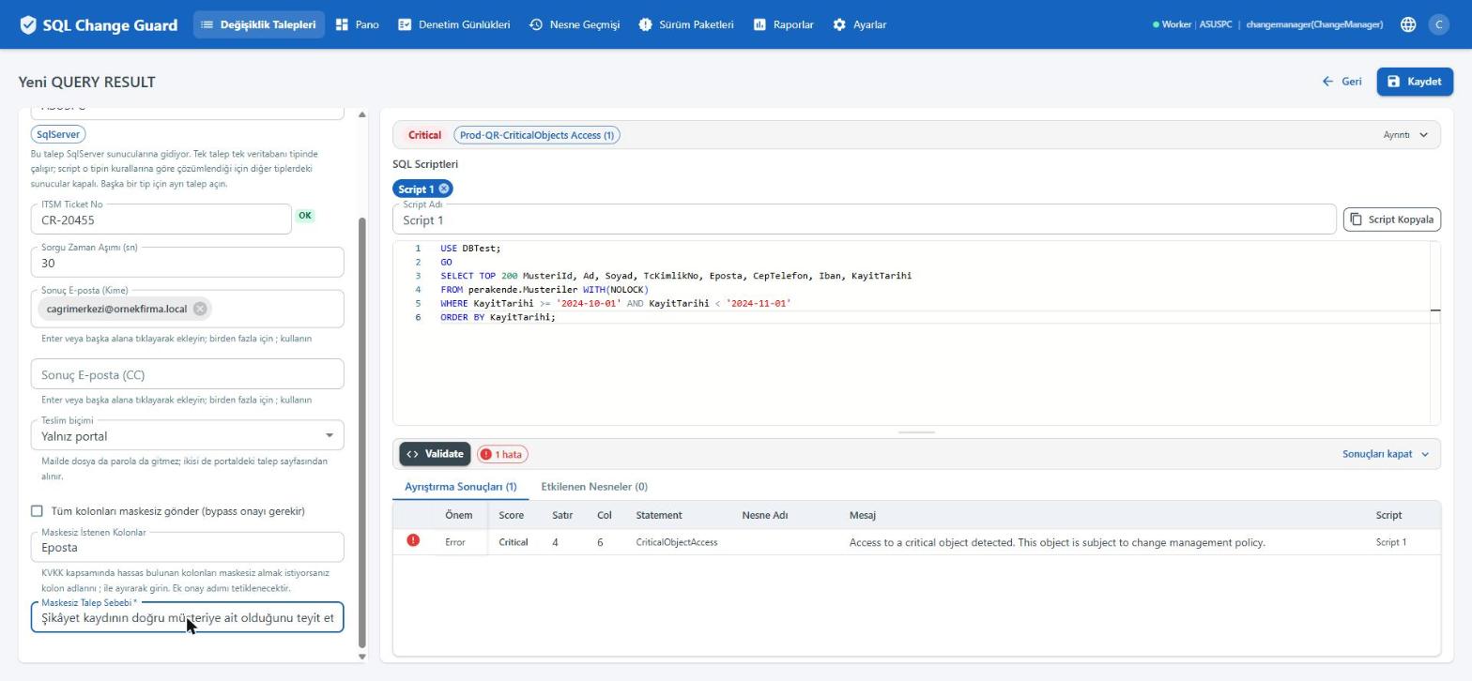Remove the cagrimerkezi@ornekfirma.local email chip
The width and height of the screenshot is (1472, 681).
coord(200,309)
